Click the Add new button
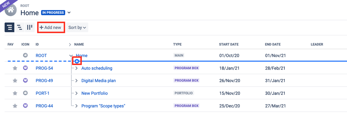The height and width of the screenshot is (126, 347). [51, 28]
